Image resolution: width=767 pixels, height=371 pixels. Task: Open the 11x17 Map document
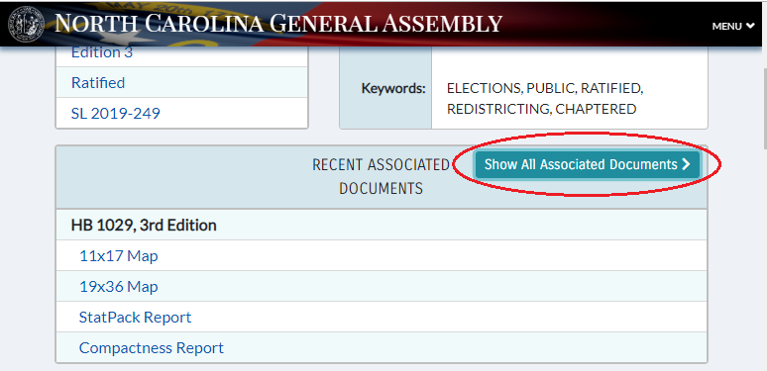(118, 256)
